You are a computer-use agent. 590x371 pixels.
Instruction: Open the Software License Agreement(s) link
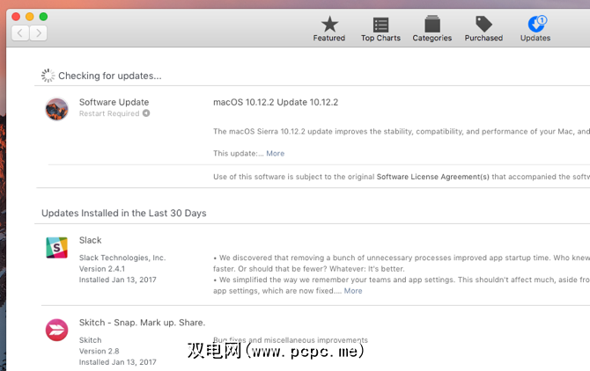pos(432,177)
